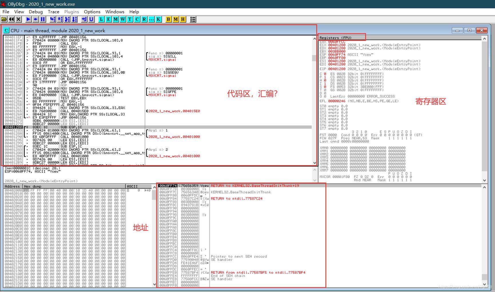Toggle the Z flag value in registers
Screen dimensions: 495x292
point(325,84)
